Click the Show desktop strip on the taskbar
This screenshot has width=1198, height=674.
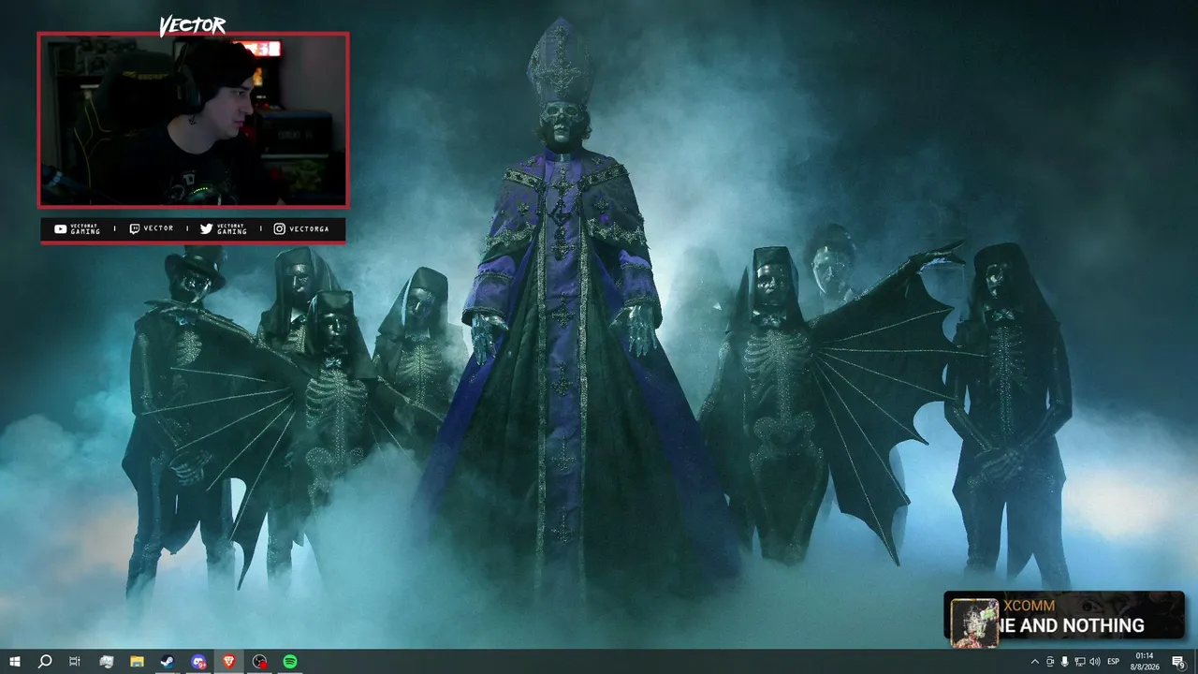(1195, 662)
